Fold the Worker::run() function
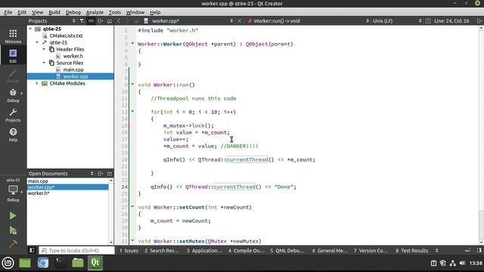The image size is (484, 272). pyautogui.click(x=133, y=84)
